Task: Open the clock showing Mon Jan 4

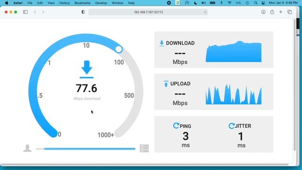Action: pos(283,3)
